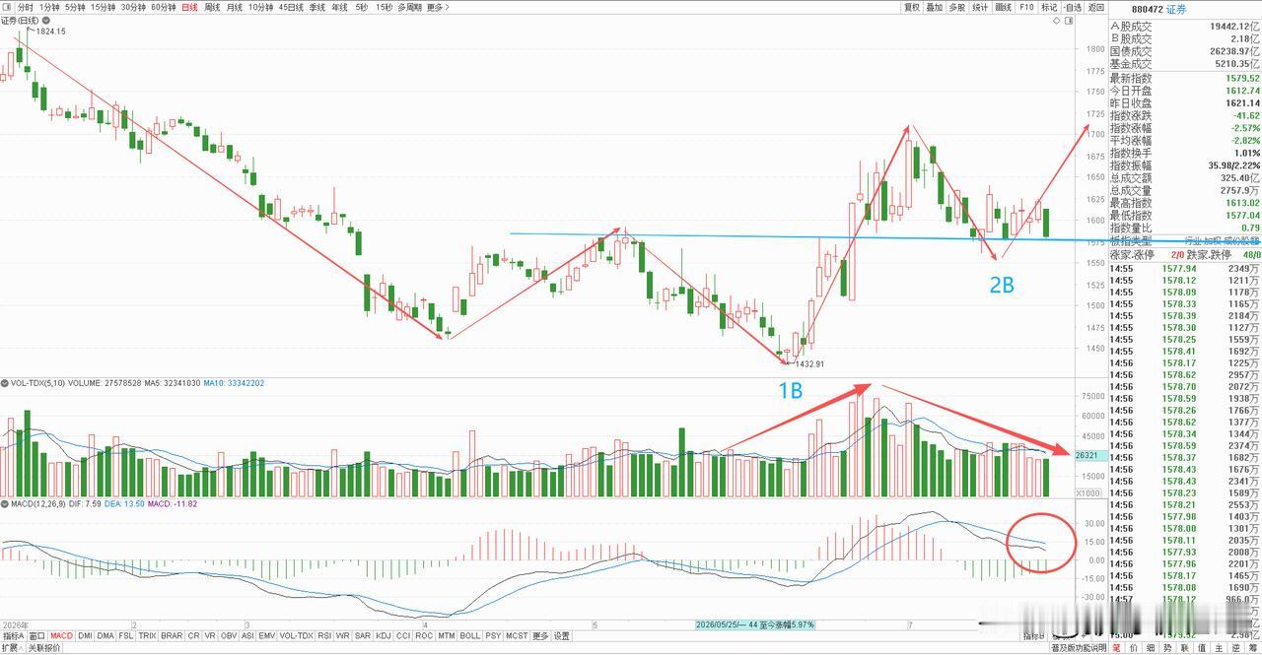Open the 标记 marker tool

click(x=1049, y=7)
